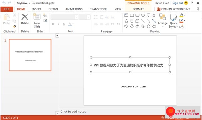Select the Oval shape
Viewport: 202px width, 120px height.
(x=143, y=15)
